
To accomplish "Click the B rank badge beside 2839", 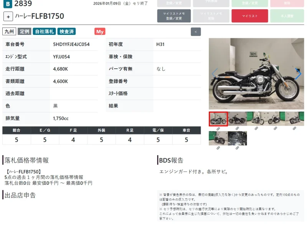I will click(8, 4).
